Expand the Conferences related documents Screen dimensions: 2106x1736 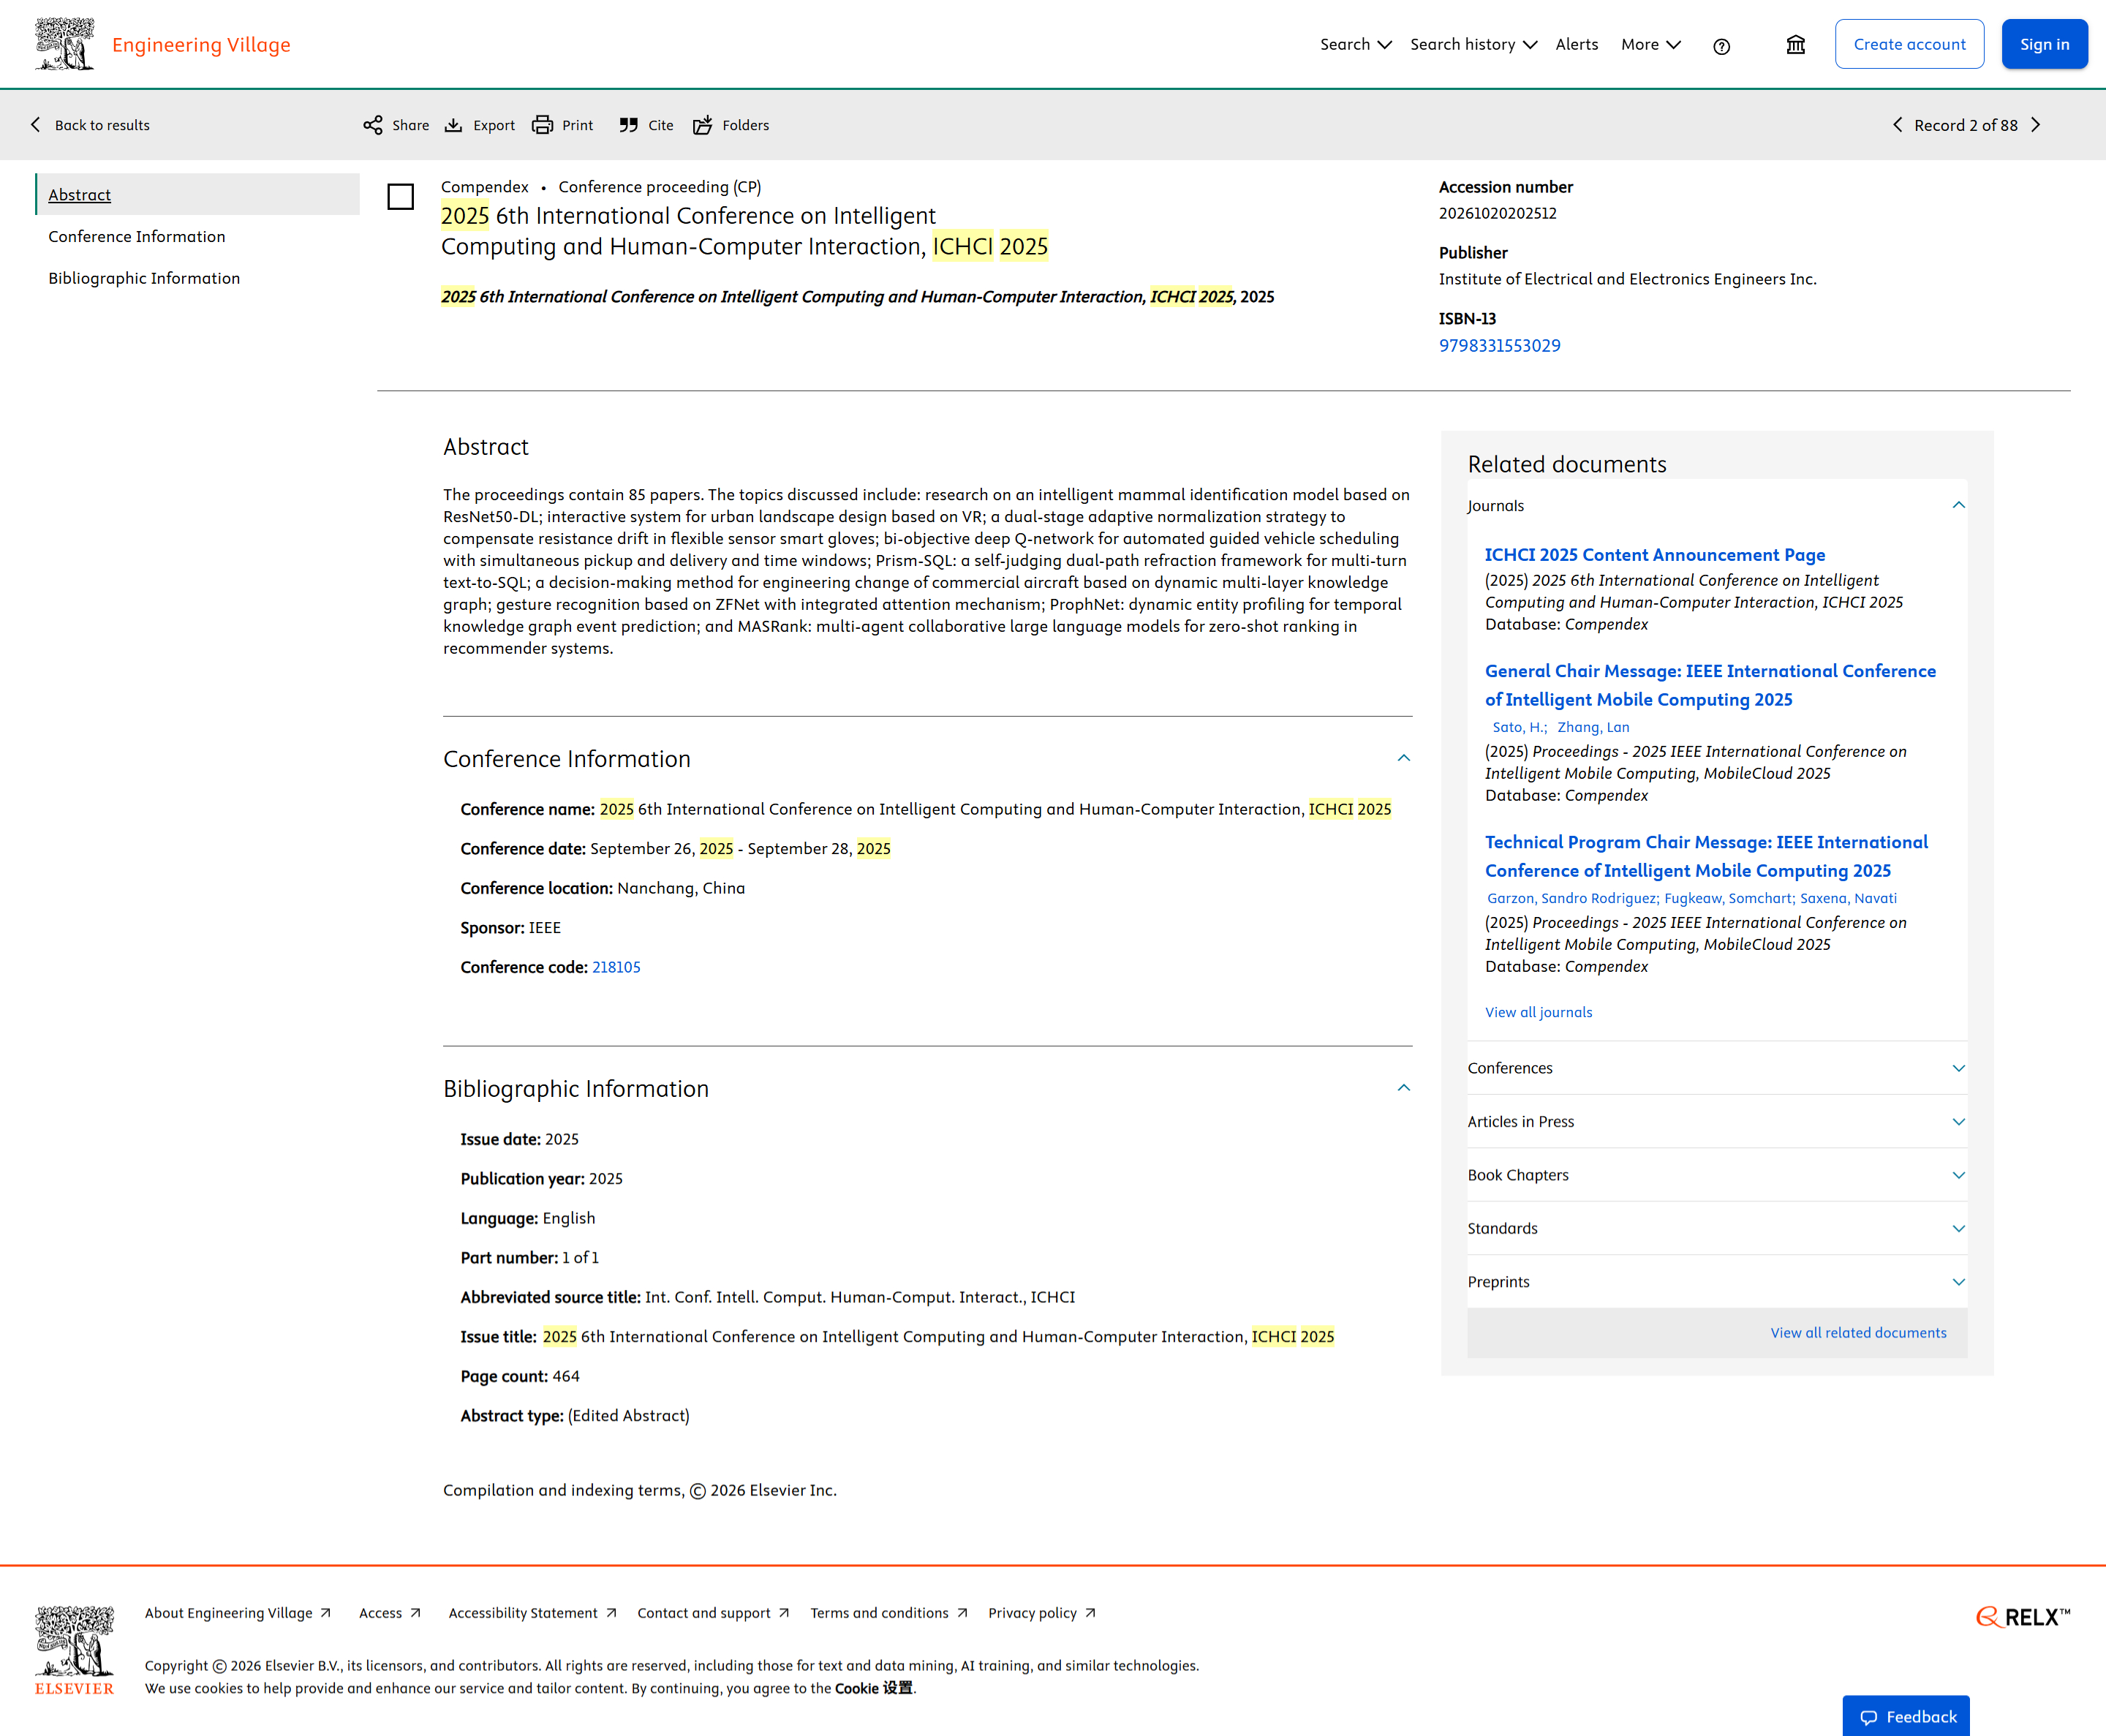[1958, 1068]
